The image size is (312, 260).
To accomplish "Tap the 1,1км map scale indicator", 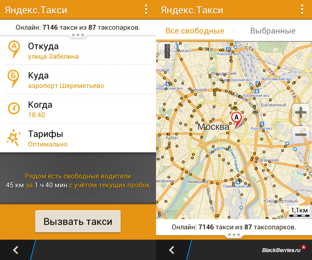I will pyautogui.click(x=299, y=212).
